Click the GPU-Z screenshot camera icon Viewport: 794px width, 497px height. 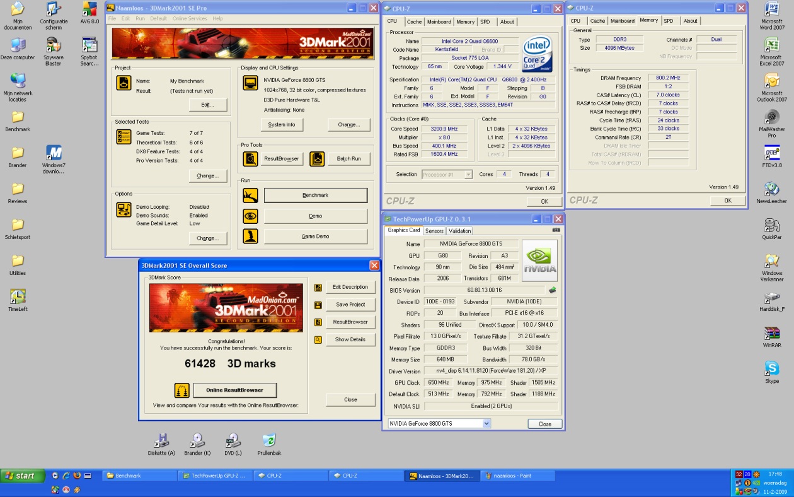tap(556, 230)
